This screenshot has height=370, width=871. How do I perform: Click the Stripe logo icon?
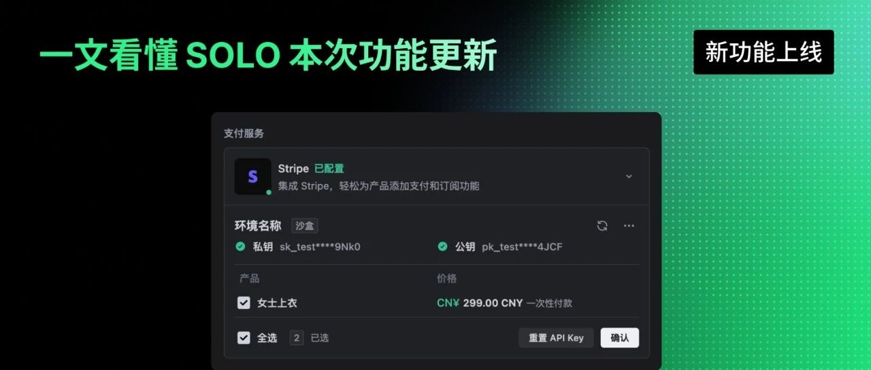point(252,177)
